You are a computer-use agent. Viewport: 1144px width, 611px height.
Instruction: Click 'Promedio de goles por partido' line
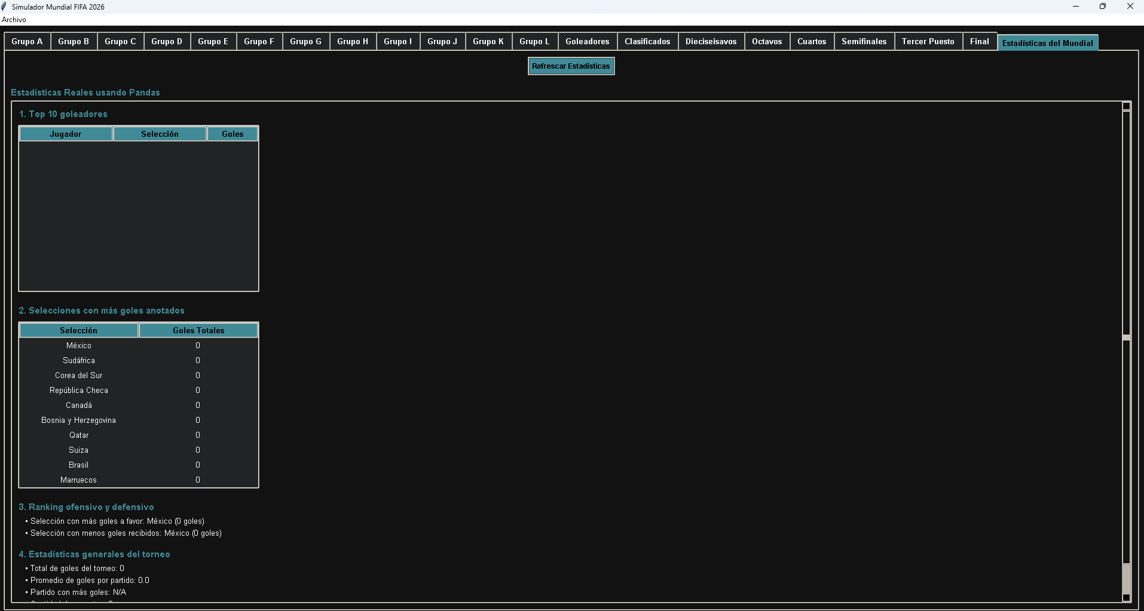tap(87, 581)
